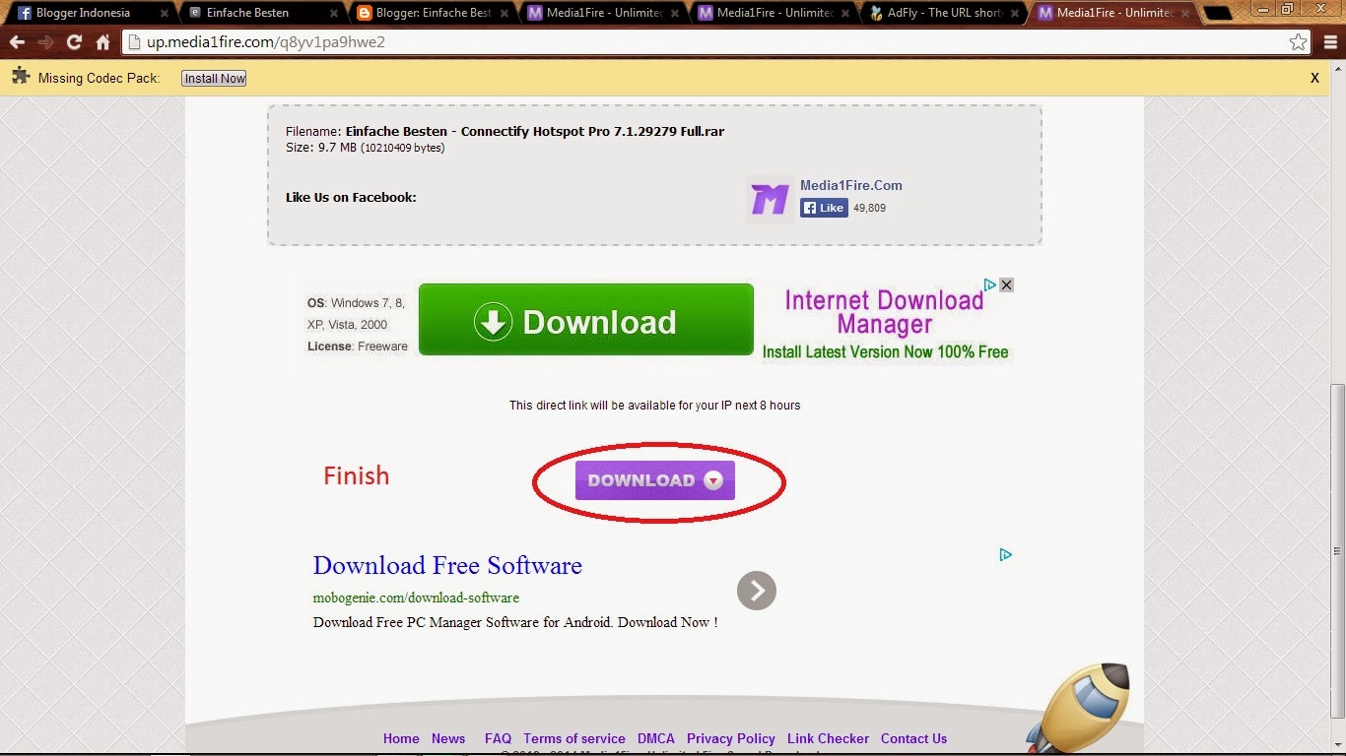Open a new tab with new-tab button

[x=1217, y=14]
